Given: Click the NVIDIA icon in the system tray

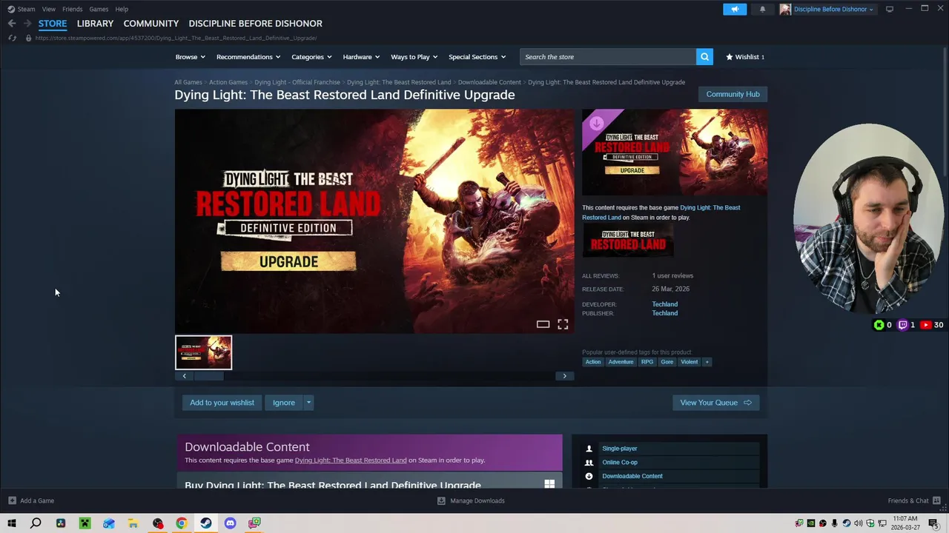Looking at the screenshot, I should pos(811,523).
